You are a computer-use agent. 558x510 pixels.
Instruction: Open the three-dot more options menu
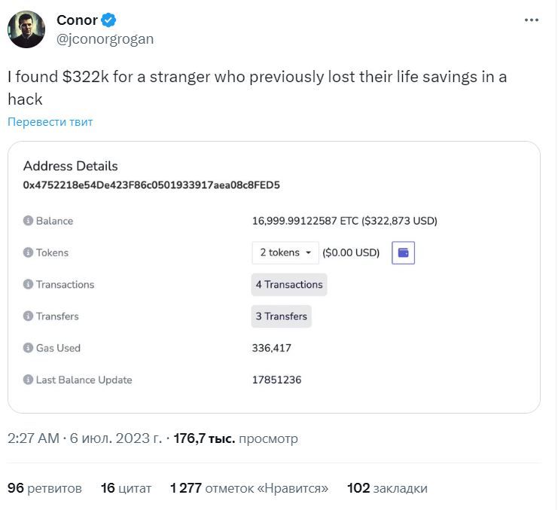tap(532, 20)
